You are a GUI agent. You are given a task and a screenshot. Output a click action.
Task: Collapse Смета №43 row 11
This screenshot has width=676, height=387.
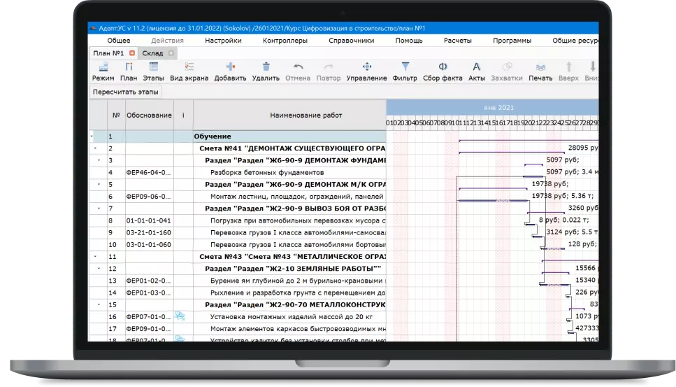[x=95, y=256]
